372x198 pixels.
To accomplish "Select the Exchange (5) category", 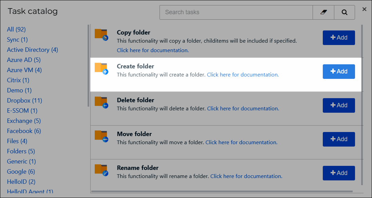I will (24, 121).
